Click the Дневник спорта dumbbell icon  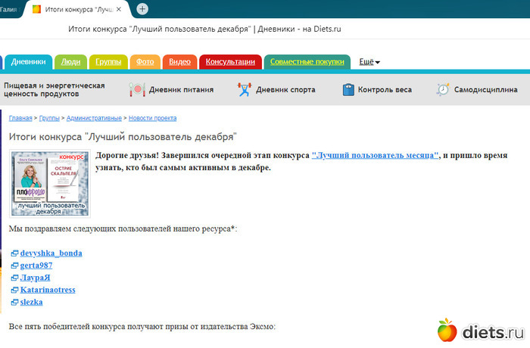(244, 89)
